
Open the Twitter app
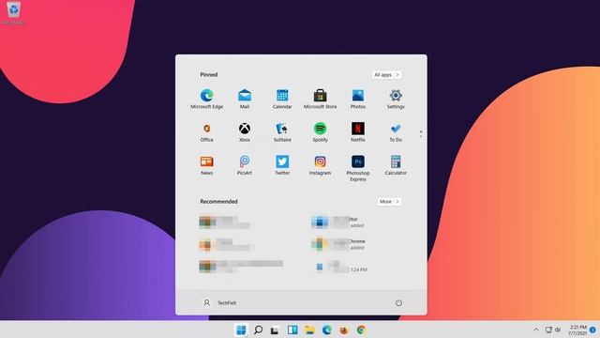pyautogui.click(x=282, y=165)
